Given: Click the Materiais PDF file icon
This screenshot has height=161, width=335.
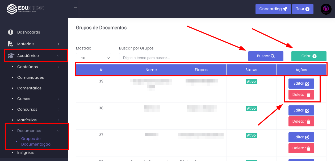Looking at the screenshot, I should coord(11,44).
